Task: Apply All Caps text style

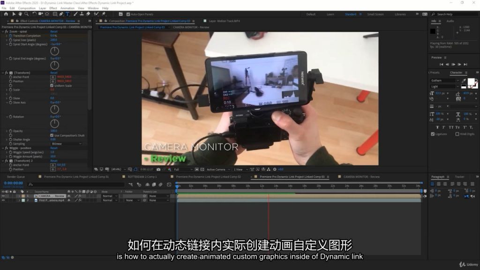Action: point(451,127)
